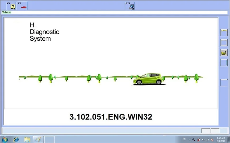
Task: Click the sidebar button with yellow top edge
Action: (x=224, y=33)
